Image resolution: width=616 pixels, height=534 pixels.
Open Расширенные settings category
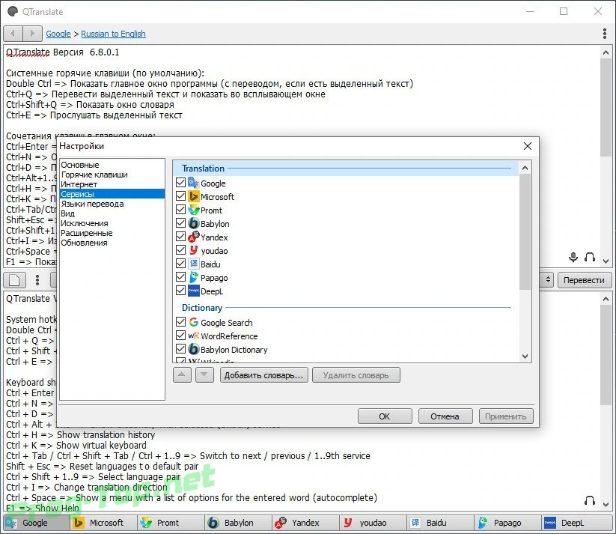[112, 233]
